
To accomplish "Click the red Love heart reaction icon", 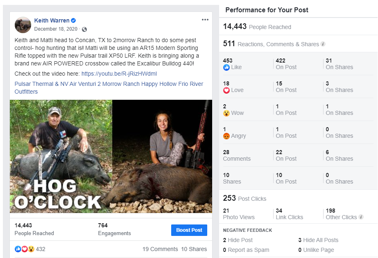I will tap(226, 90).
